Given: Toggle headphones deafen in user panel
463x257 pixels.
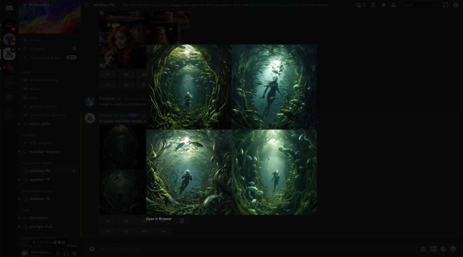Looking at the screenshot, I should pyautogui.click(x=66, y=254).
